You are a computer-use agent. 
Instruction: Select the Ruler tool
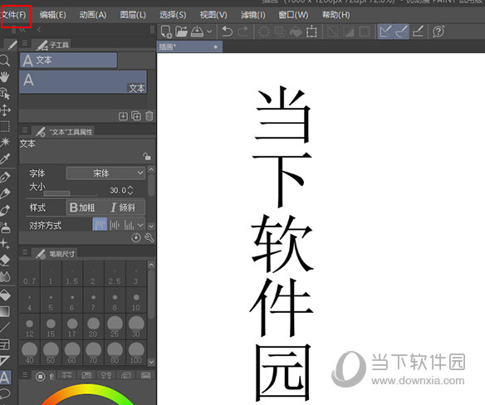(5, 361)
